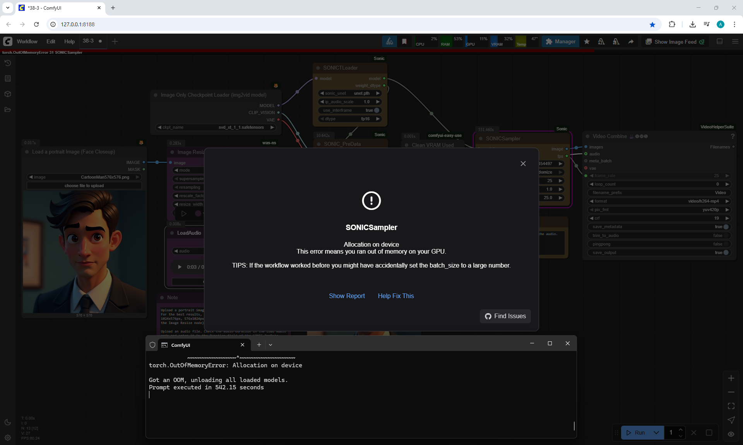
Task: Click the star favorites icon beside Manager
Action: click(x=587, y=41)
